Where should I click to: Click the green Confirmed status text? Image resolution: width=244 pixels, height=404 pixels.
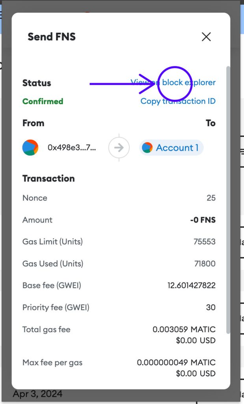(43, 101)
